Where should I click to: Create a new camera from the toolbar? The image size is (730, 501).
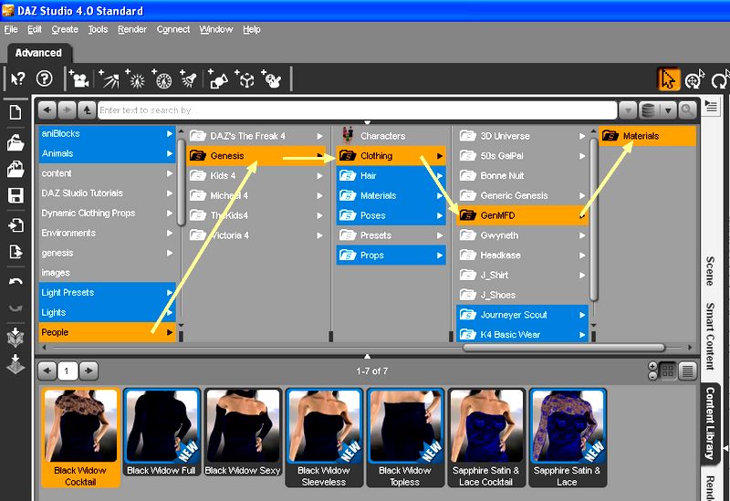pos(79,79)
